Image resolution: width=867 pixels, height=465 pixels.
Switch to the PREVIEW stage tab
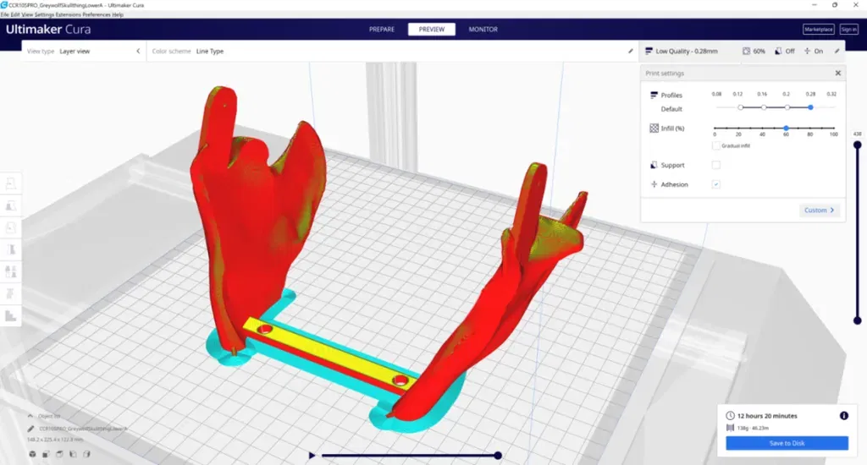click(431, 30)
